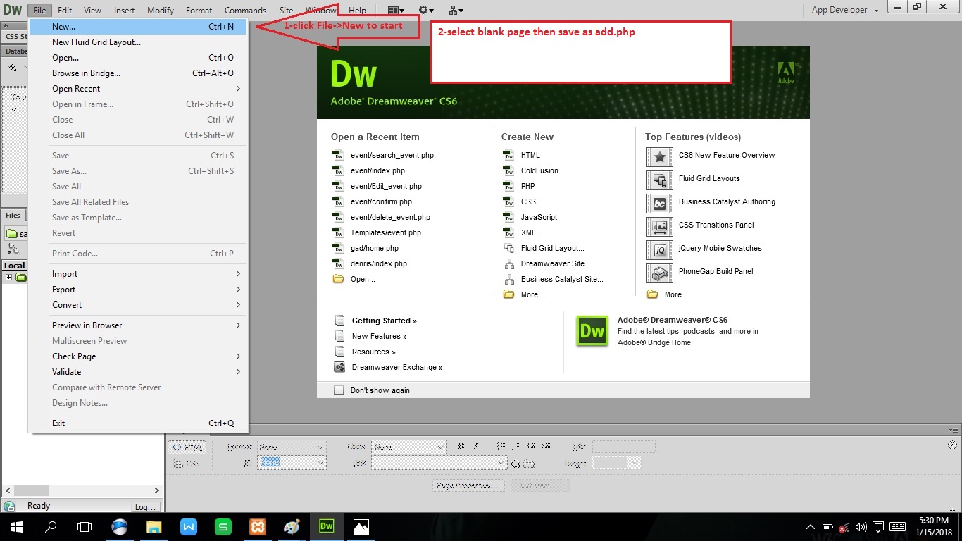Open the Getting Started » link

[x=385, y=321]
